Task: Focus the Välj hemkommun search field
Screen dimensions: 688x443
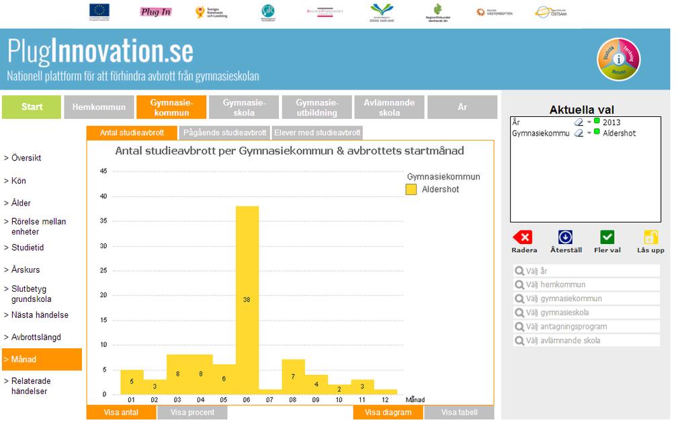Action: pyautogui.click(x=586, y=284)
